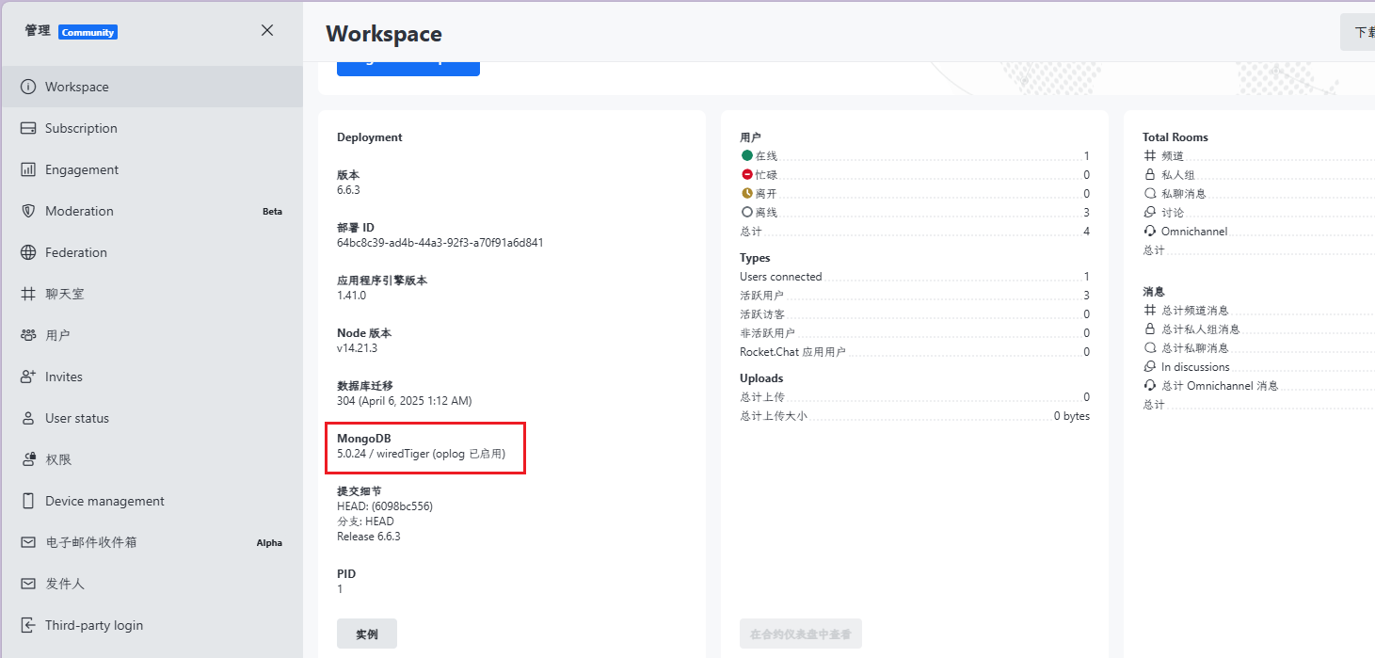The height and width of the screenshot is (658, 1375).
Task: Open the 用户 users page
Action: point(152,335)
